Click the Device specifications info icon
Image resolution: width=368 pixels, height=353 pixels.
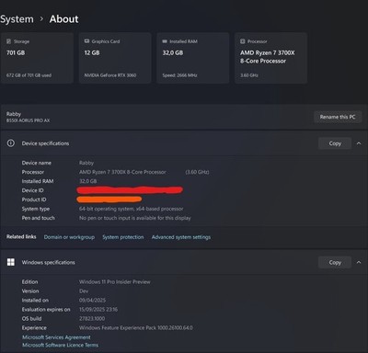coord(11,143)
